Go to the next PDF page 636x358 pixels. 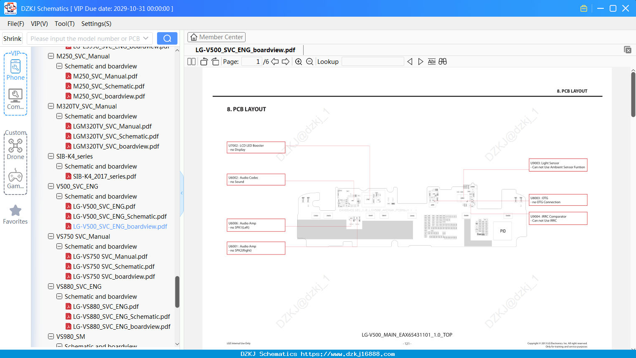[286, 62]
